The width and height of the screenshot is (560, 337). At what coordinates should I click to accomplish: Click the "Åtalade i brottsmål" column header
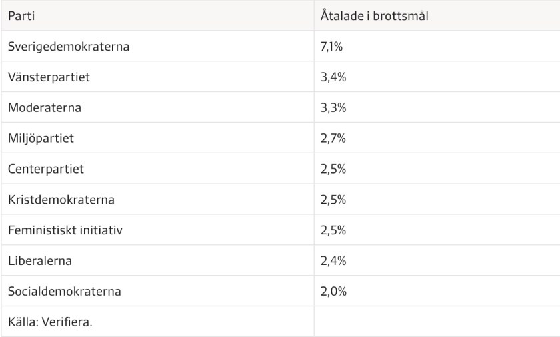pos(374,16)
